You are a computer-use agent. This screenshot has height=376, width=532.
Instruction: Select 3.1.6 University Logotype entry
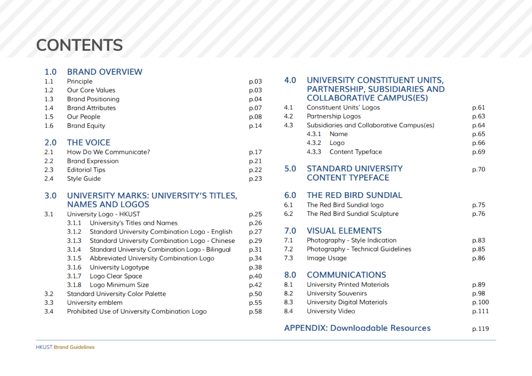[x=119, y=268]
